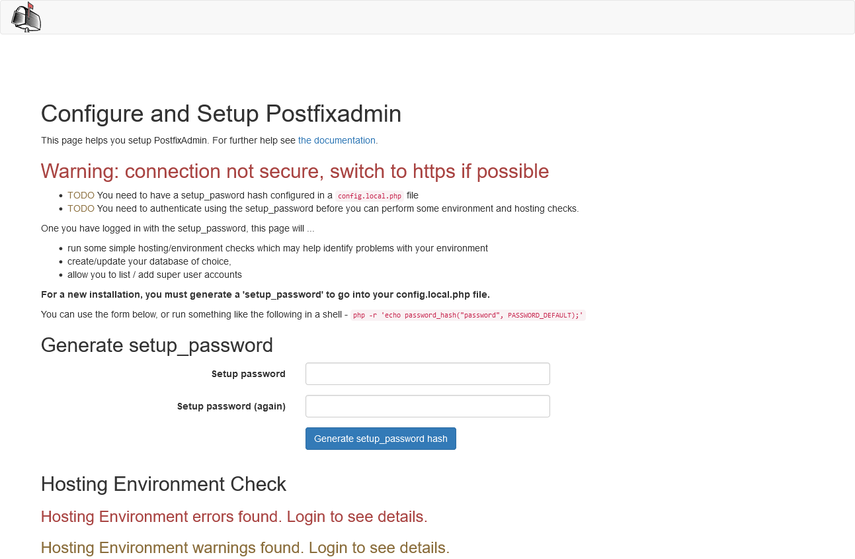
Task: Click the Hosting Environment warnings message
Action: pos(245,548)
